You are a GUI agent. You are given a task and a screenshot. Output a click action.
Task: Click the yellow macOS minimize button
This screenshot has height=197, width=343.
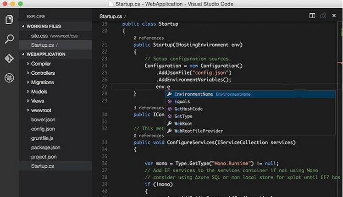(x=13, y=4)
